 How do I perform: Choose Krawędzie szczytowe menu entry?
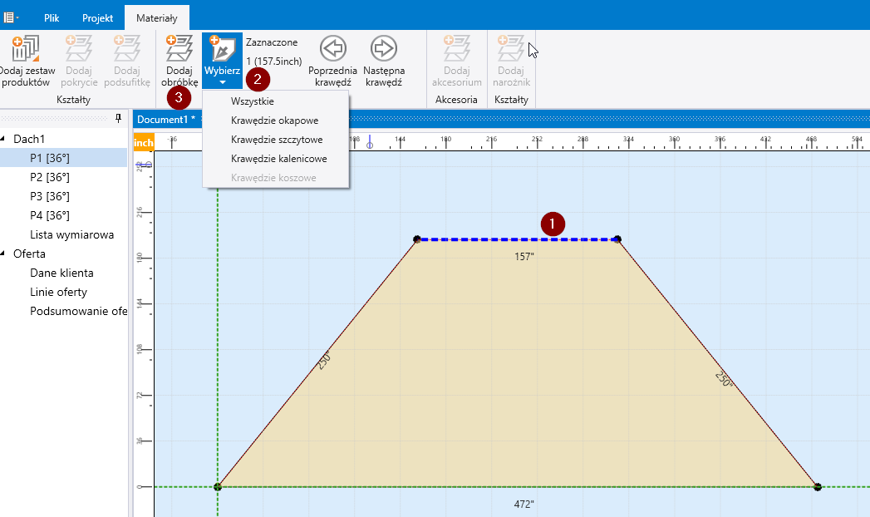click(x=277, y=140)
